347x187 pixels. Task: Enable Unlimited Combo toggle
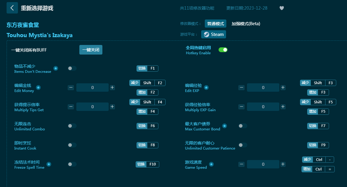72,126
